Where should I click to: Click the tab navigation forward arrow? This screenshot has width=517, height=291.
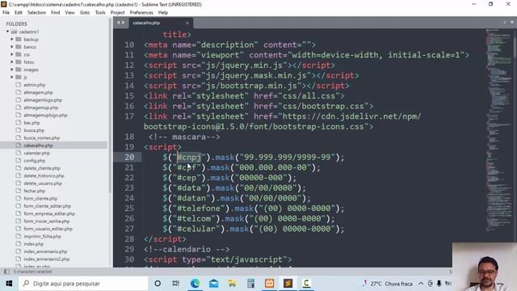coord(124,23)
